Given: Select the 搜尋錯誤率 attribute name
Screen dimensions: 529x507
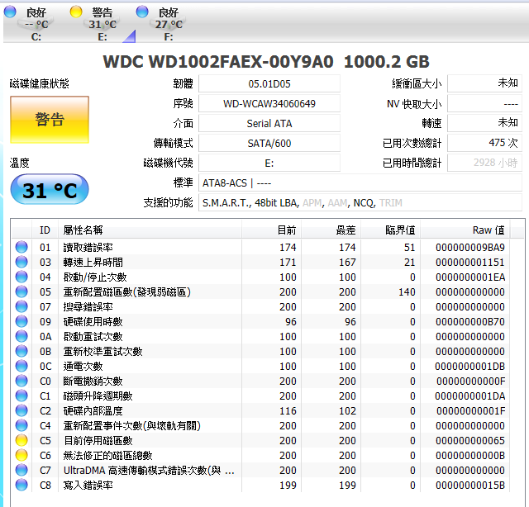Looking at the screenshot, I should (88, 306).
